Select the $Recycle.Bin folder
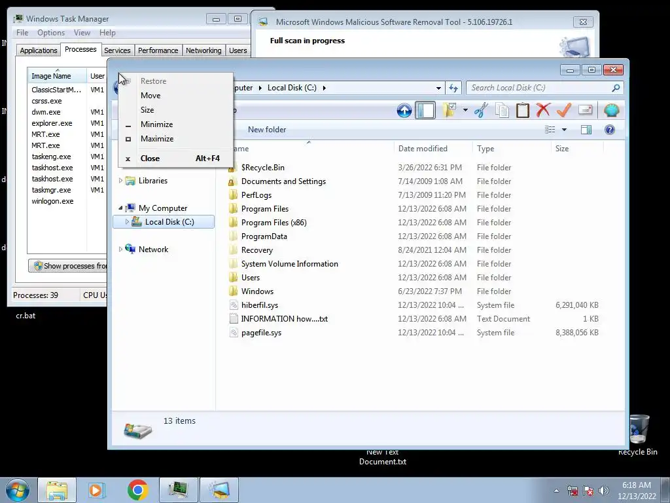 click(x=262, y=167)
